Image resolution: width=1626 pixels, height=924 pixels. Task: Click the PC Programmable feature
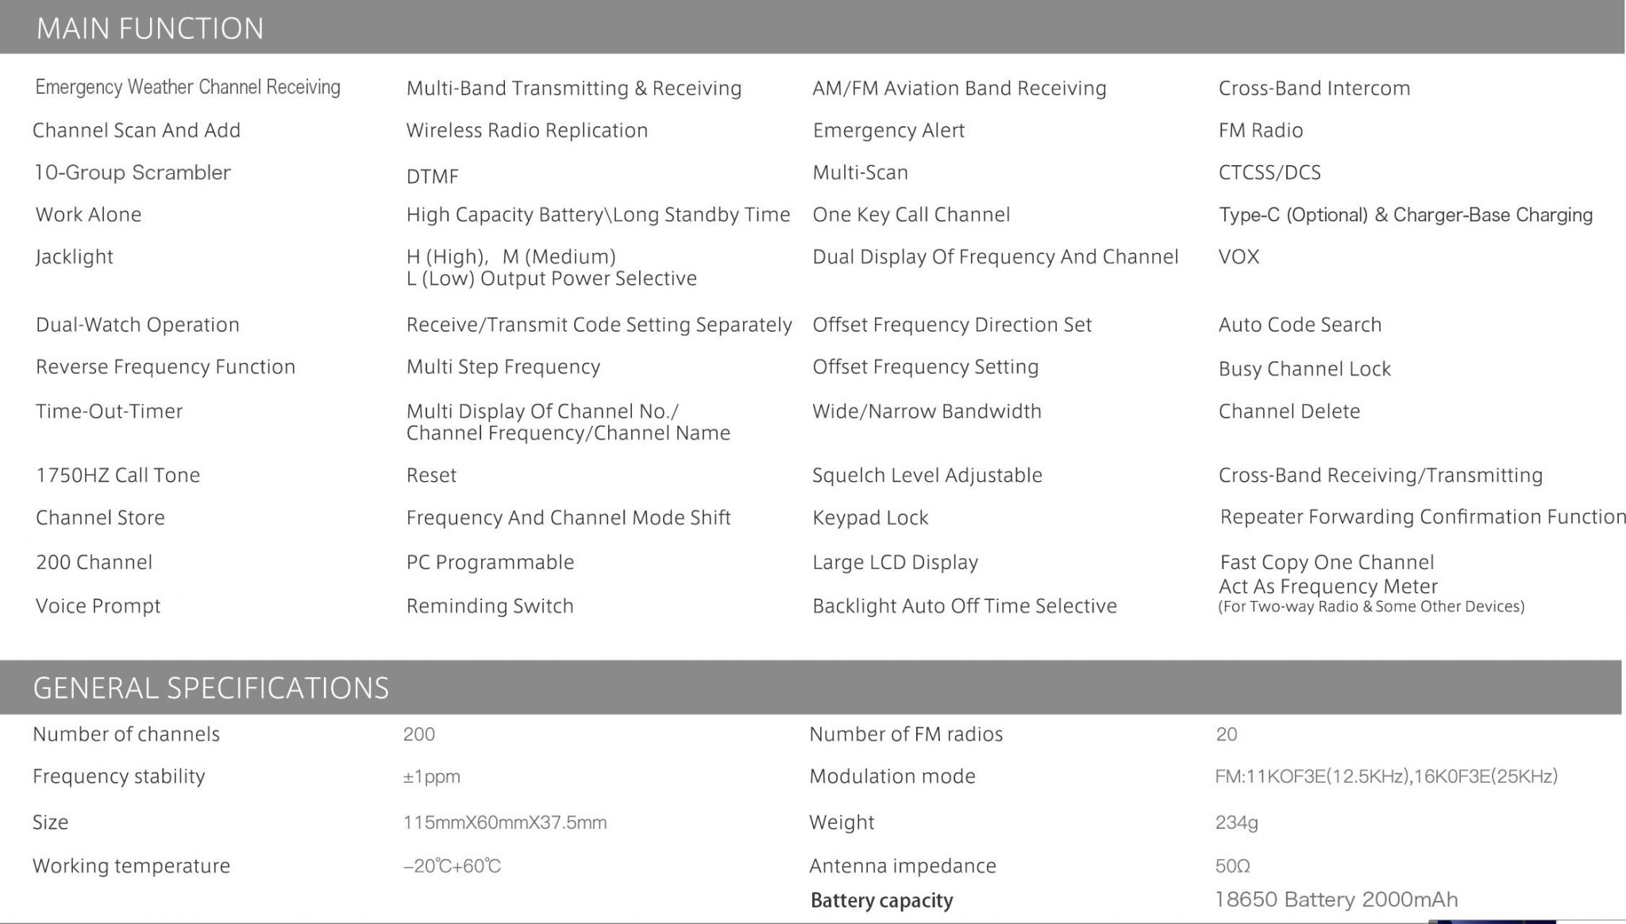pos(490,562)
